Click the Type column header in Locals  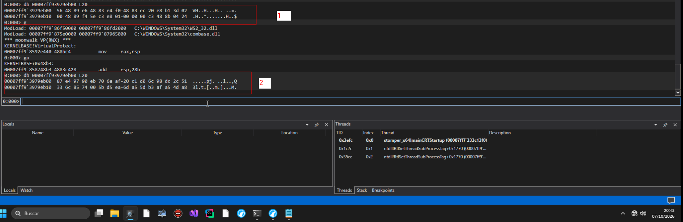tap(217, 133)
